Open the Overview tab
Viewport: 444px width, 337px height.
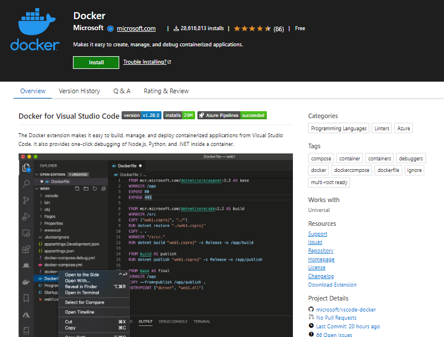[32, 91]
